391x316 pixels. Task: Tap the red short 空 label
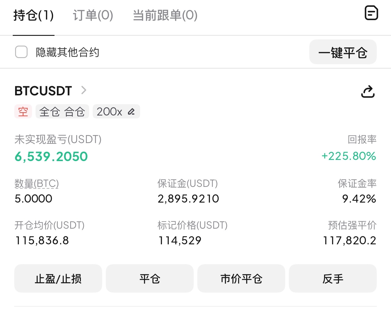pos(23,112)
